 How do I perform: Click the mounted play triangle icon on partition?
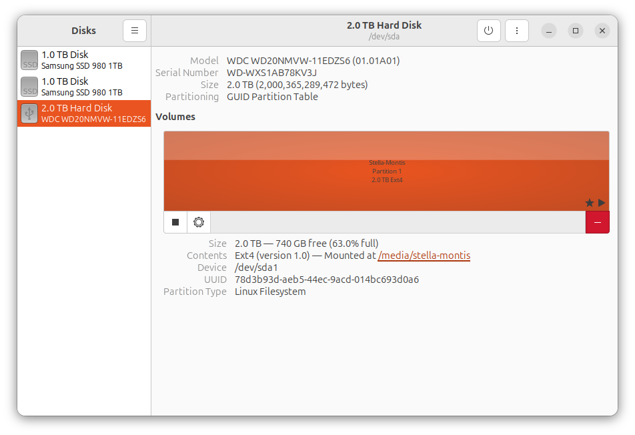602,203
